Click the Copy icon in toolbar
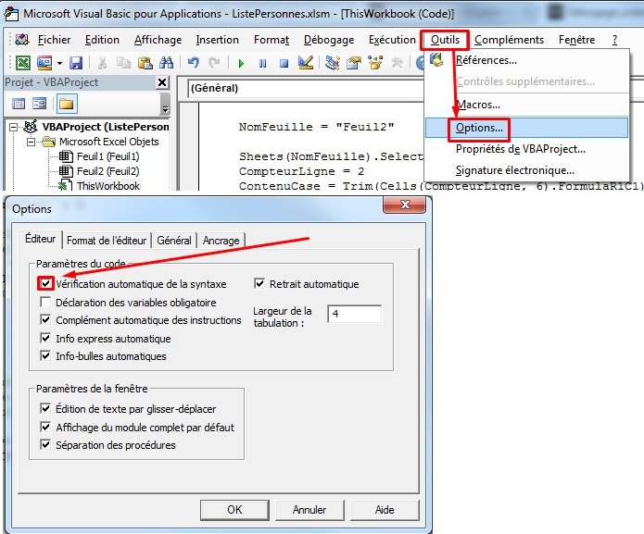 click(123, 63)
